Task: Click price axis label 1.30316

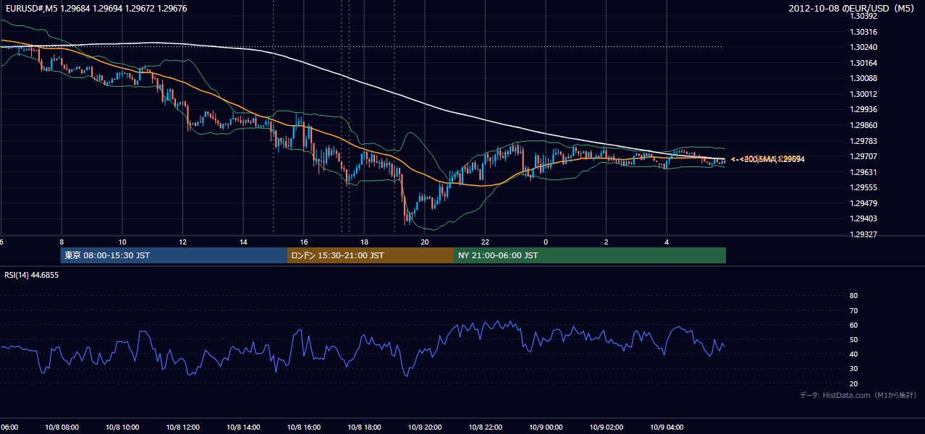Action: tap(864, 32)
